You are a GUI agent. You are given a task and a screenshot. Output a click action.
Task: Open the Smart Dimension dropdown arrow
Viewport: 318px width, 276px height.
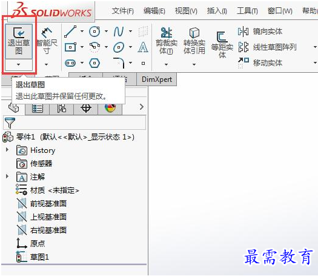point(47,64)
